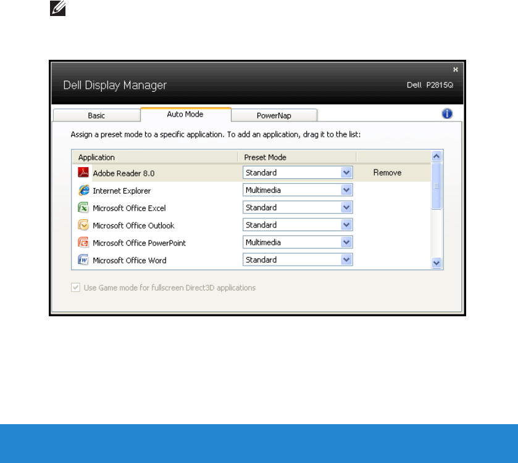The width and height of the screenshot is (518, 463).
Task: Click the scrollbar up arrow
Action: (437, 157)
